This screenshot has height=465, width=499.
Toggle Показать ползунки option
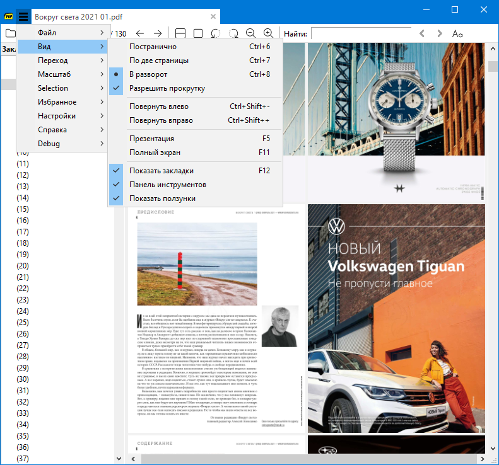click(x=195, y=198)
